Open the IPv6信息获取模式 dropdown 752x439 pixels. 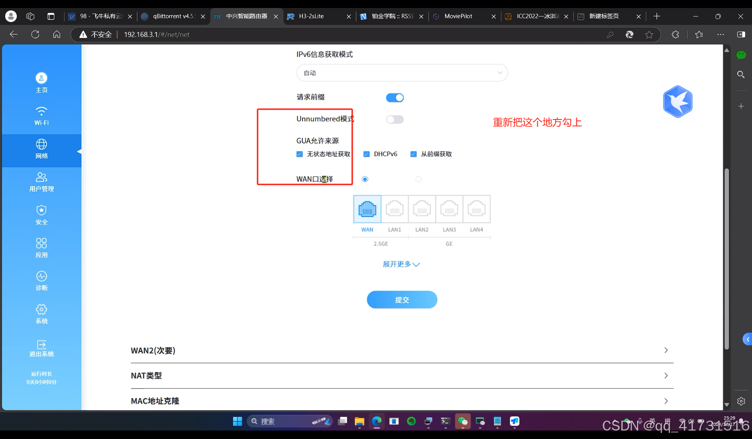coord(402,73)
